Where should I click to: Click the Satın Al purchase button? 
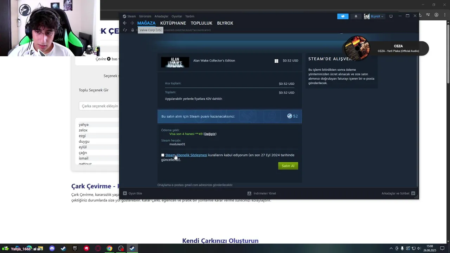288,166
